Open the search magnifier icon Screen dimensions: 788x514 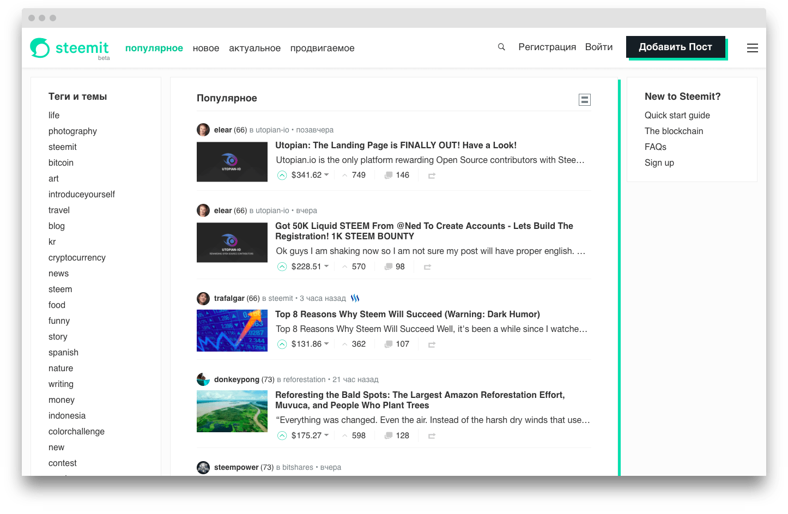click(x=501, y=47)
